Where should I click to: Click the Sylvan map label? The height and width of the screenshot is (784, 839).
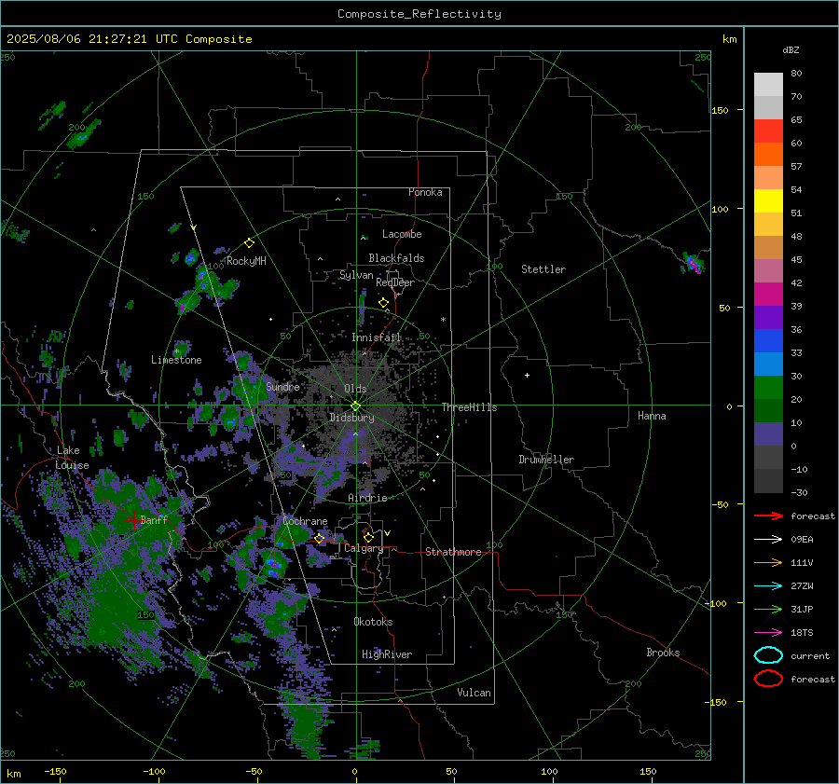point(356,275)
